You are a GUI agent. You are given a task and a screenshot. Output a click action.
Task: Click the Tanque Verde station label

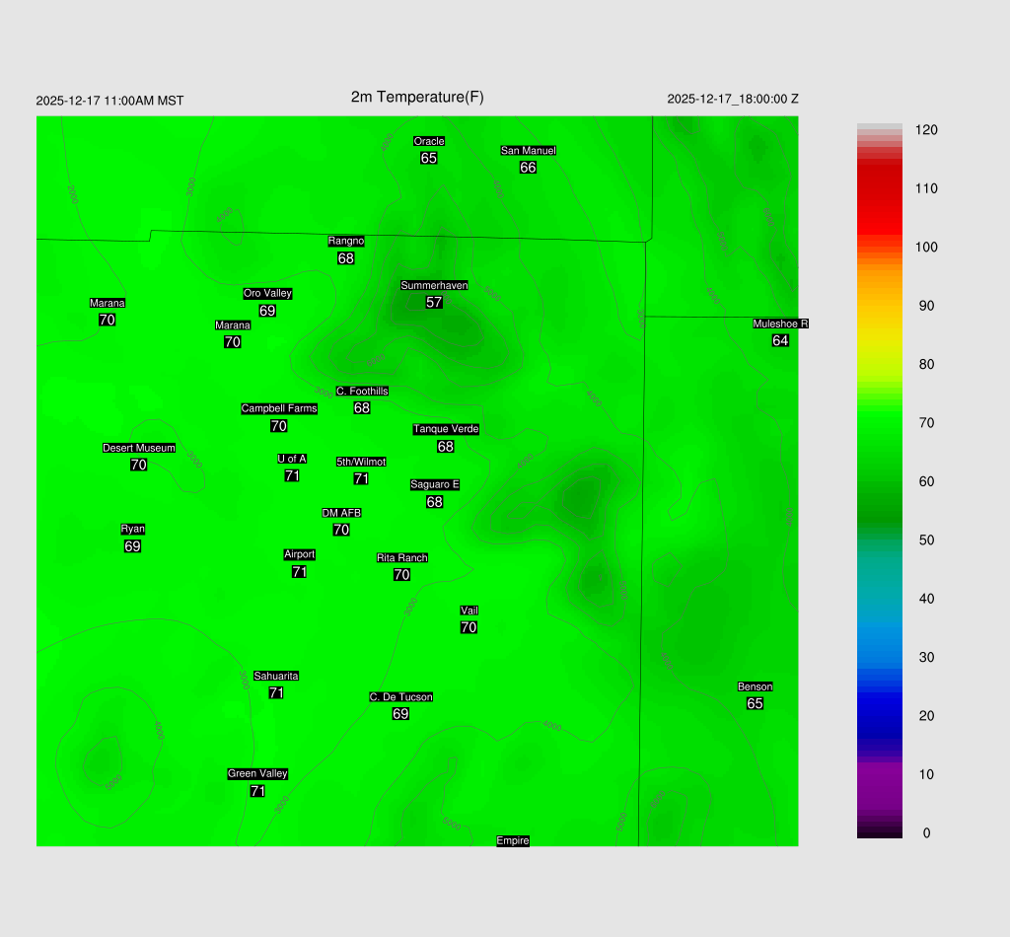pos(446,429)
